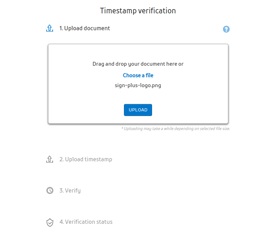This screenshot has height=234, width=276.
Task: Select the sign-plus-logo.png file name
Action: pyautogui.click(x=138, y=85)
